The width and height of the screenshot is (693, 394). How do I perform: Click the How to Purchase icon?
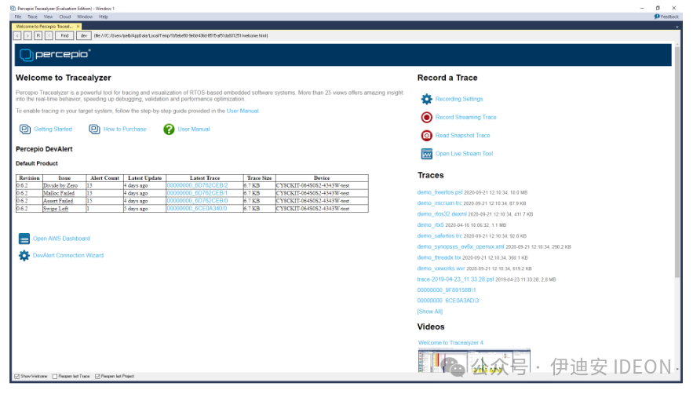[95, 130]
